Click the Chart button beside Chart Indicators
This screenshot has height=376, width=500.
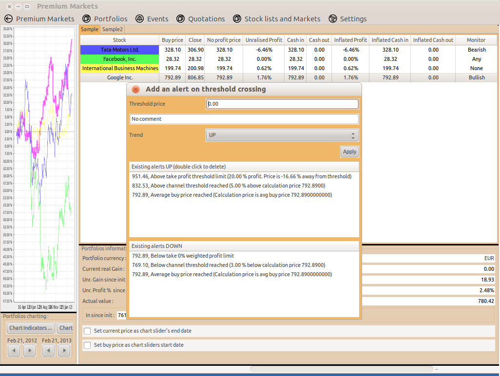click(x=65, y=328)
